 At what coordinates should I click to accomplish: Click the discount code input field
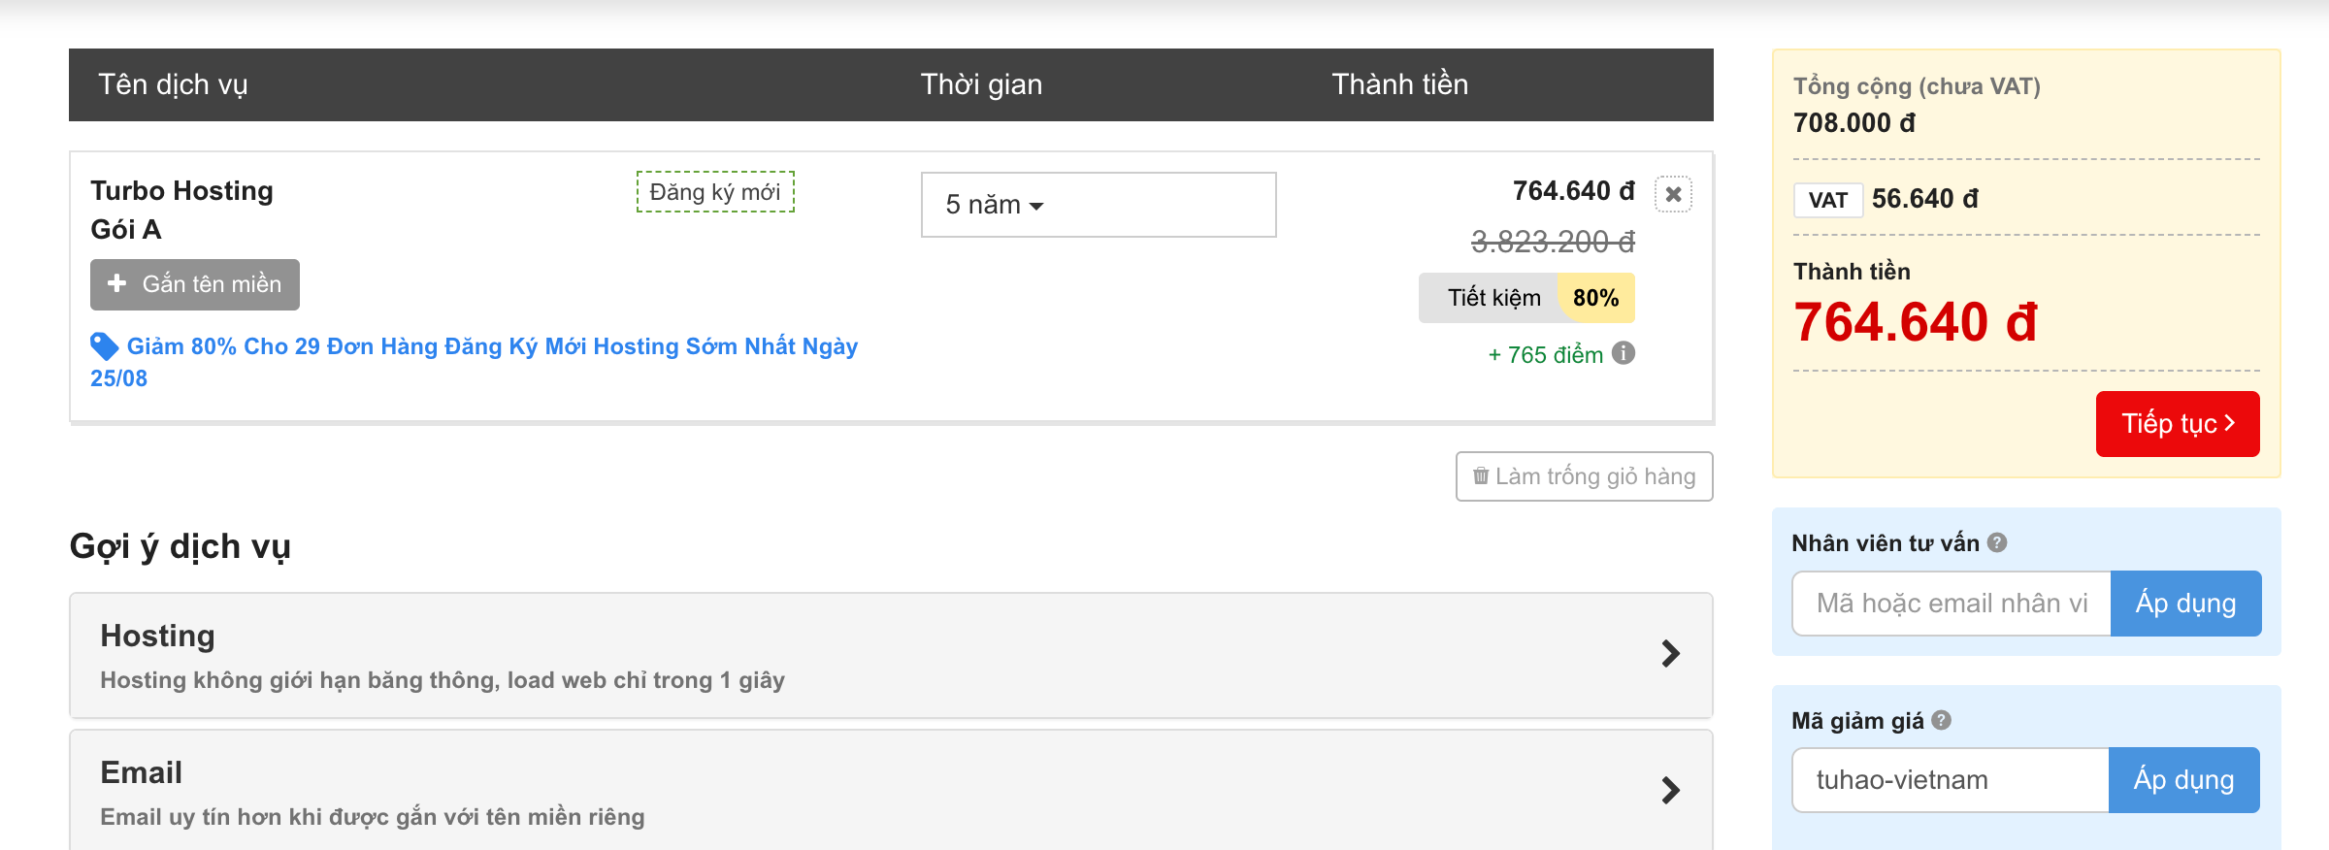[1949, 780]
